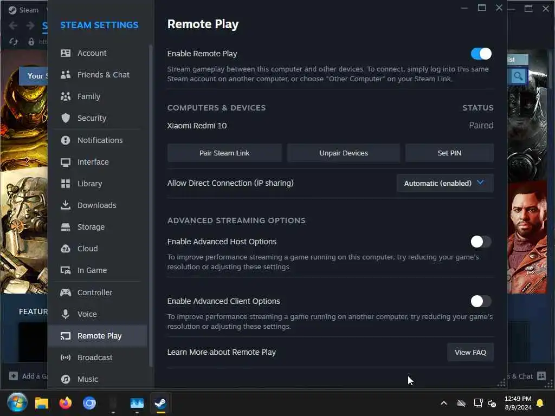Open the Music note icon

tap(66, 379)
